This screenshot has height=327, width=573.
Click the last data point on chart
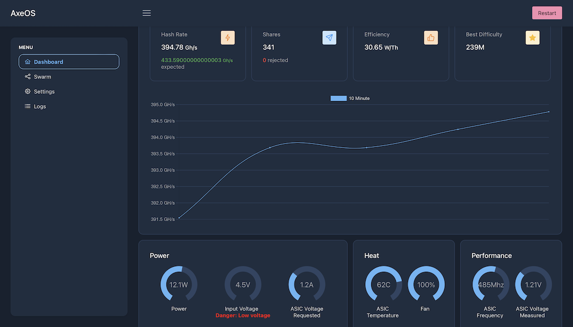548,111
